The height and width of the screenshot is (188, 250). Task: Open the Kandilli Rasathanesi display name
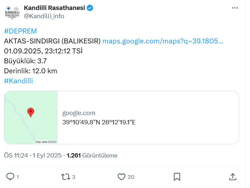(x=54, y=8)
